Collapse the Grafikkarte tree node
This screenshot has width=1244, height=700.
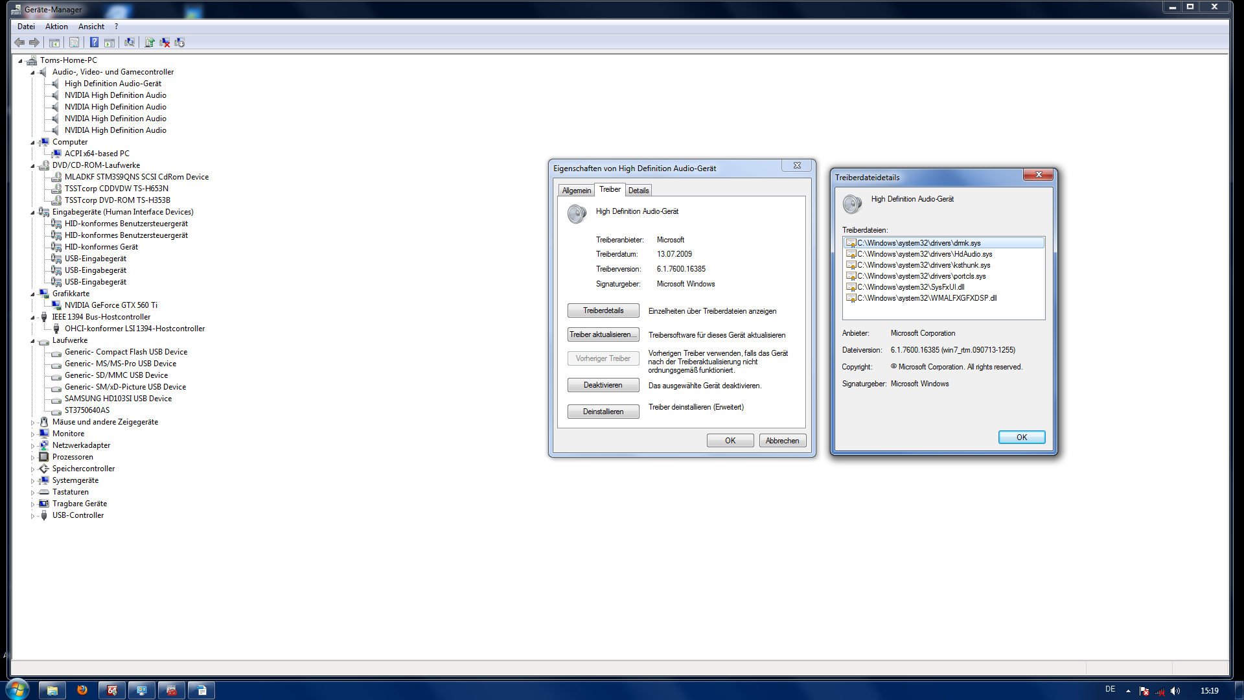[32, 294]
